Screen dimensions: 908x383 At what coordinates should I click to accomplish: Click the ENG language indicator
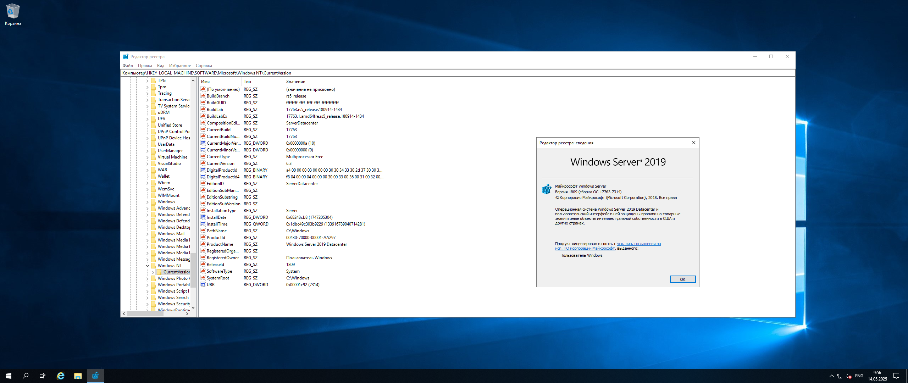[859, 376]
